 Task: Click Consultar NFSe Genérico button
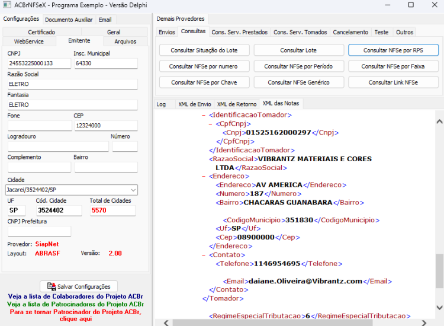[298, 82]
